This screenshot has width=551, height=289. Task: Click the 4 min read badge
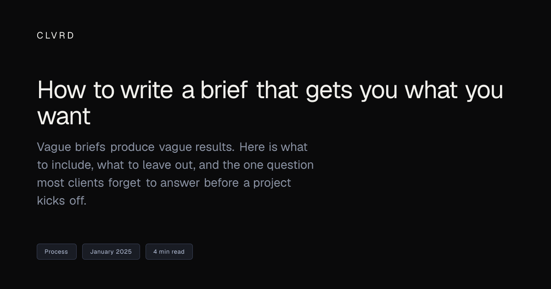tap(169, 251)
